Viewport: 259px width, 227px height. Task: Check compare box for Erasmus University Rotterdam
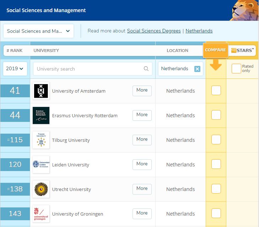(216, 115)
